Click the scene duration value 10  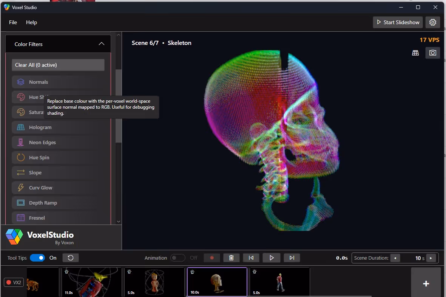pos(418,258)
